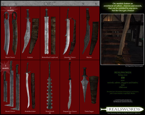This screenshot has width=145, height=115.
Task: Click the in-game DragonClaw Cleaver screenshot
Action: [122, 39]
